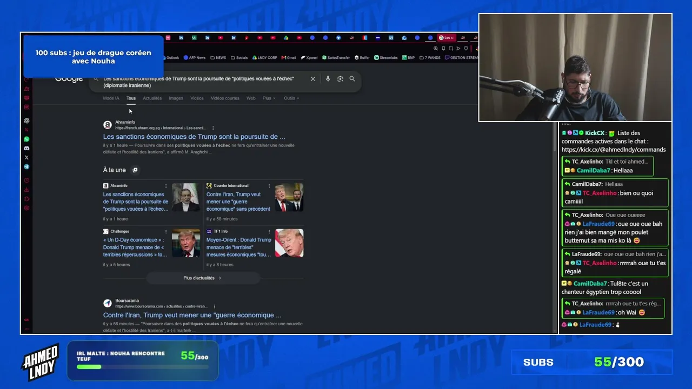Click the Ahraminfo news card photo

186,197
